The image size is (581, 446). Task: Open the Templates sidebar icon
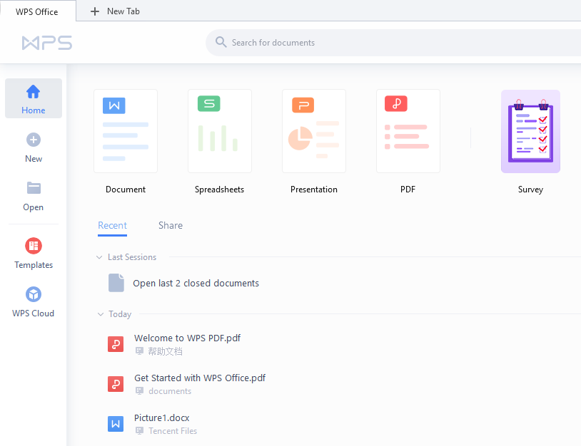pyautogui.click(x=34, y=246)
